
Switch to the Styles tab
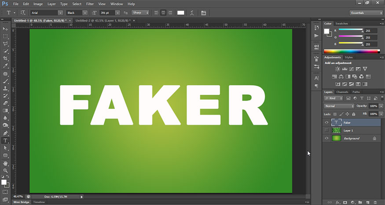[348, 58]
